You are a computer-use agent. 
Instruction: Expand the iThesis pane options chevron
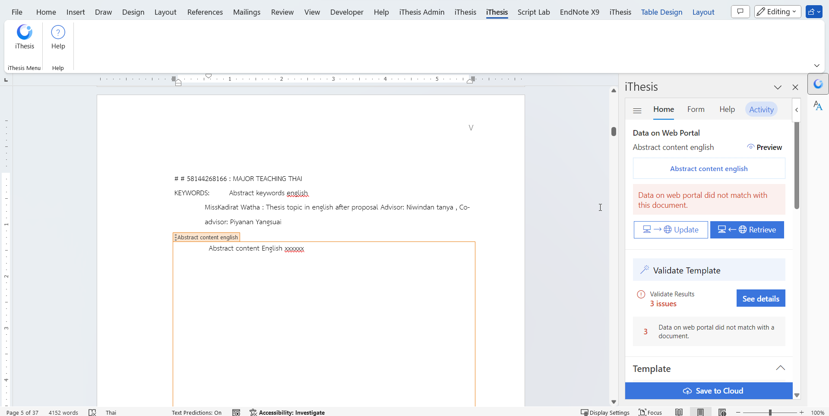pos(778,87)
